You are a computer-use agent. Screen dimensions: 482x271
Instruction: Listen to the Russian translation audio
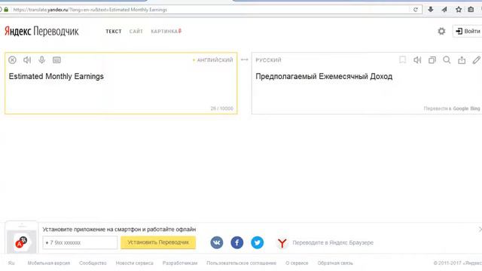(417, 60)
